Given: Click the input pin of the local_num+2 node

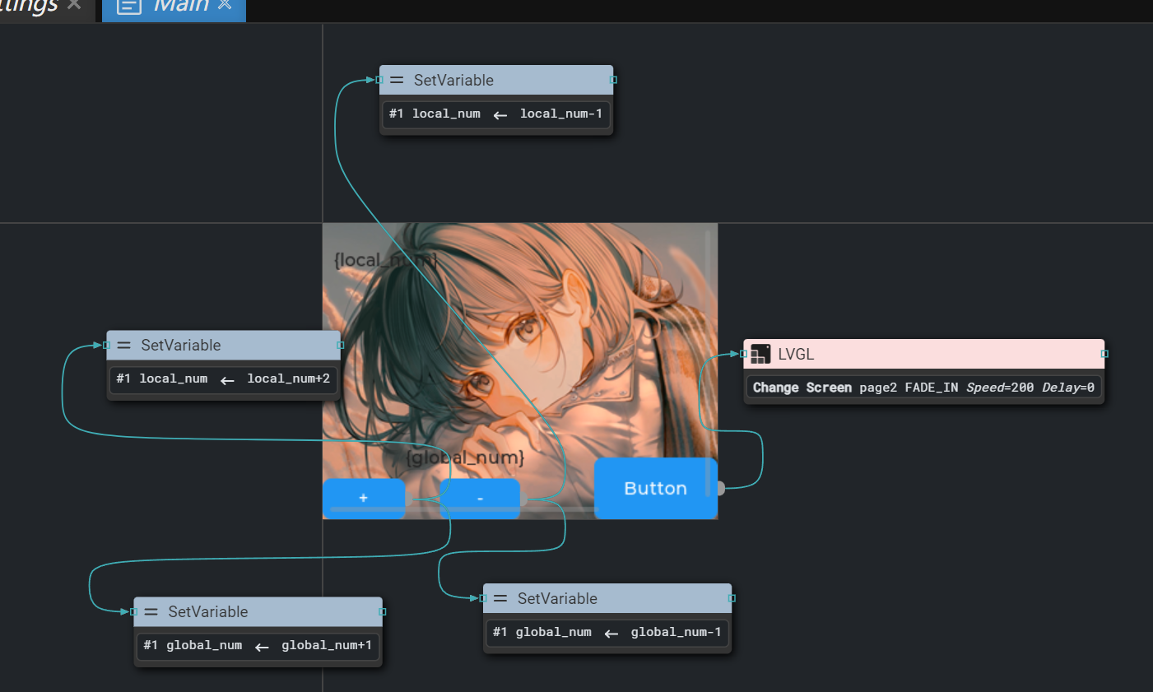Looking at the screenshot, I should click(x=107, y=346).
